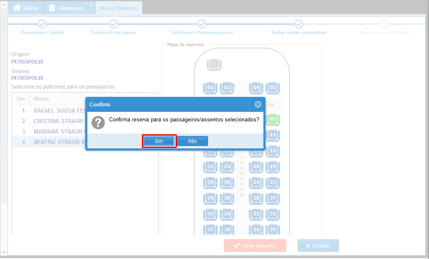Click the question mark icon in dialog
This screenshot has height=259, width=429.
[98, 123]
